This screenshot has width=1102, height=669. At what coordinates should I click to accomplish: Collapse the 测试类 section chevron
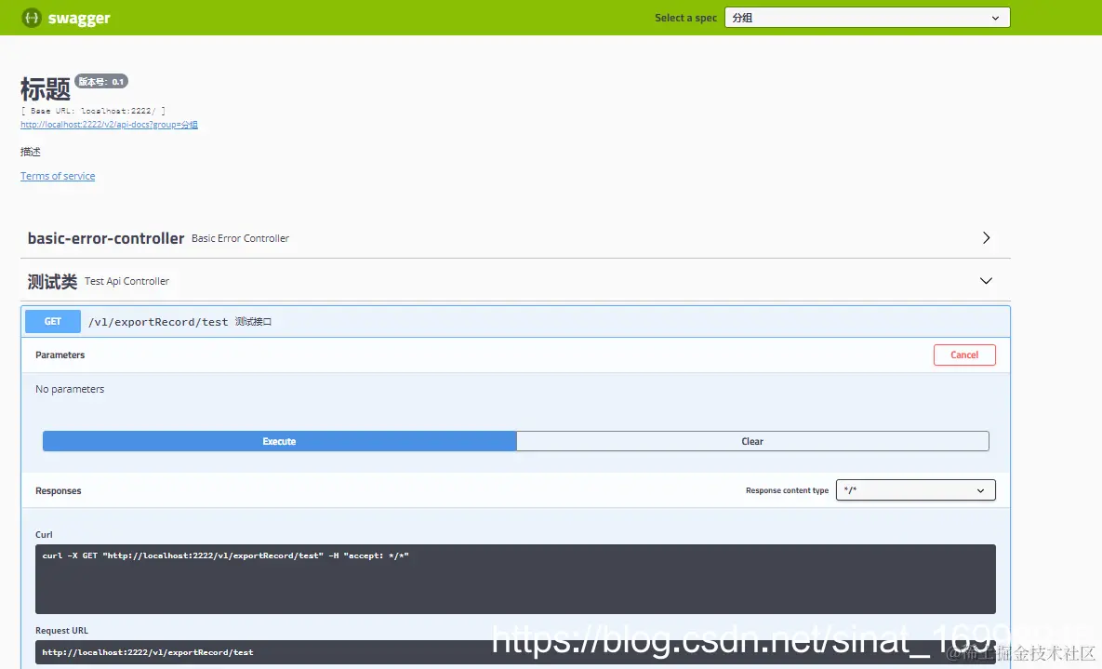pyautogui.click(x=986, y=281)
